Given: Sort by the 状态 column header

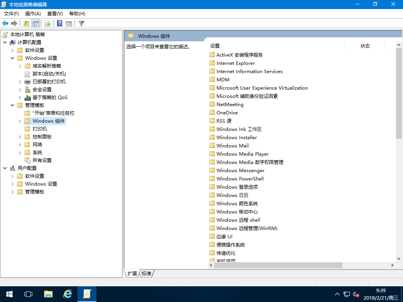Looking at the screenshot, I should click(x=365, y=46).
